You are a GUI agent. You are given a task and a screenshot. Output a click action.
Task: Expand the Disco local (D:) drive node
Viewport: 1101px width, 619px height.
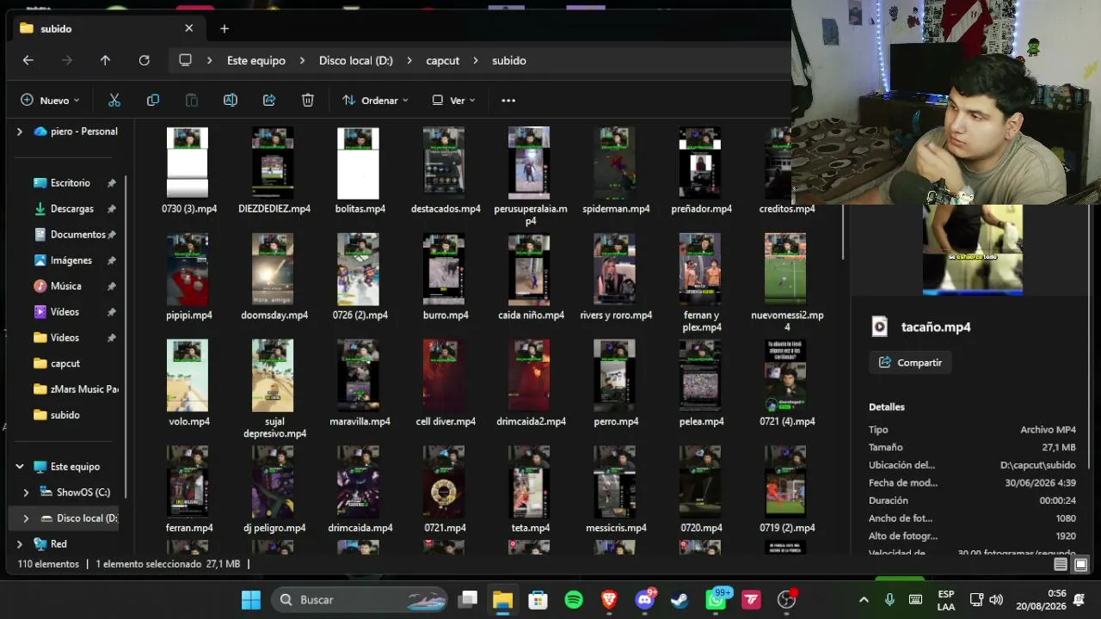pyautogui.click(x=26, y=518)
